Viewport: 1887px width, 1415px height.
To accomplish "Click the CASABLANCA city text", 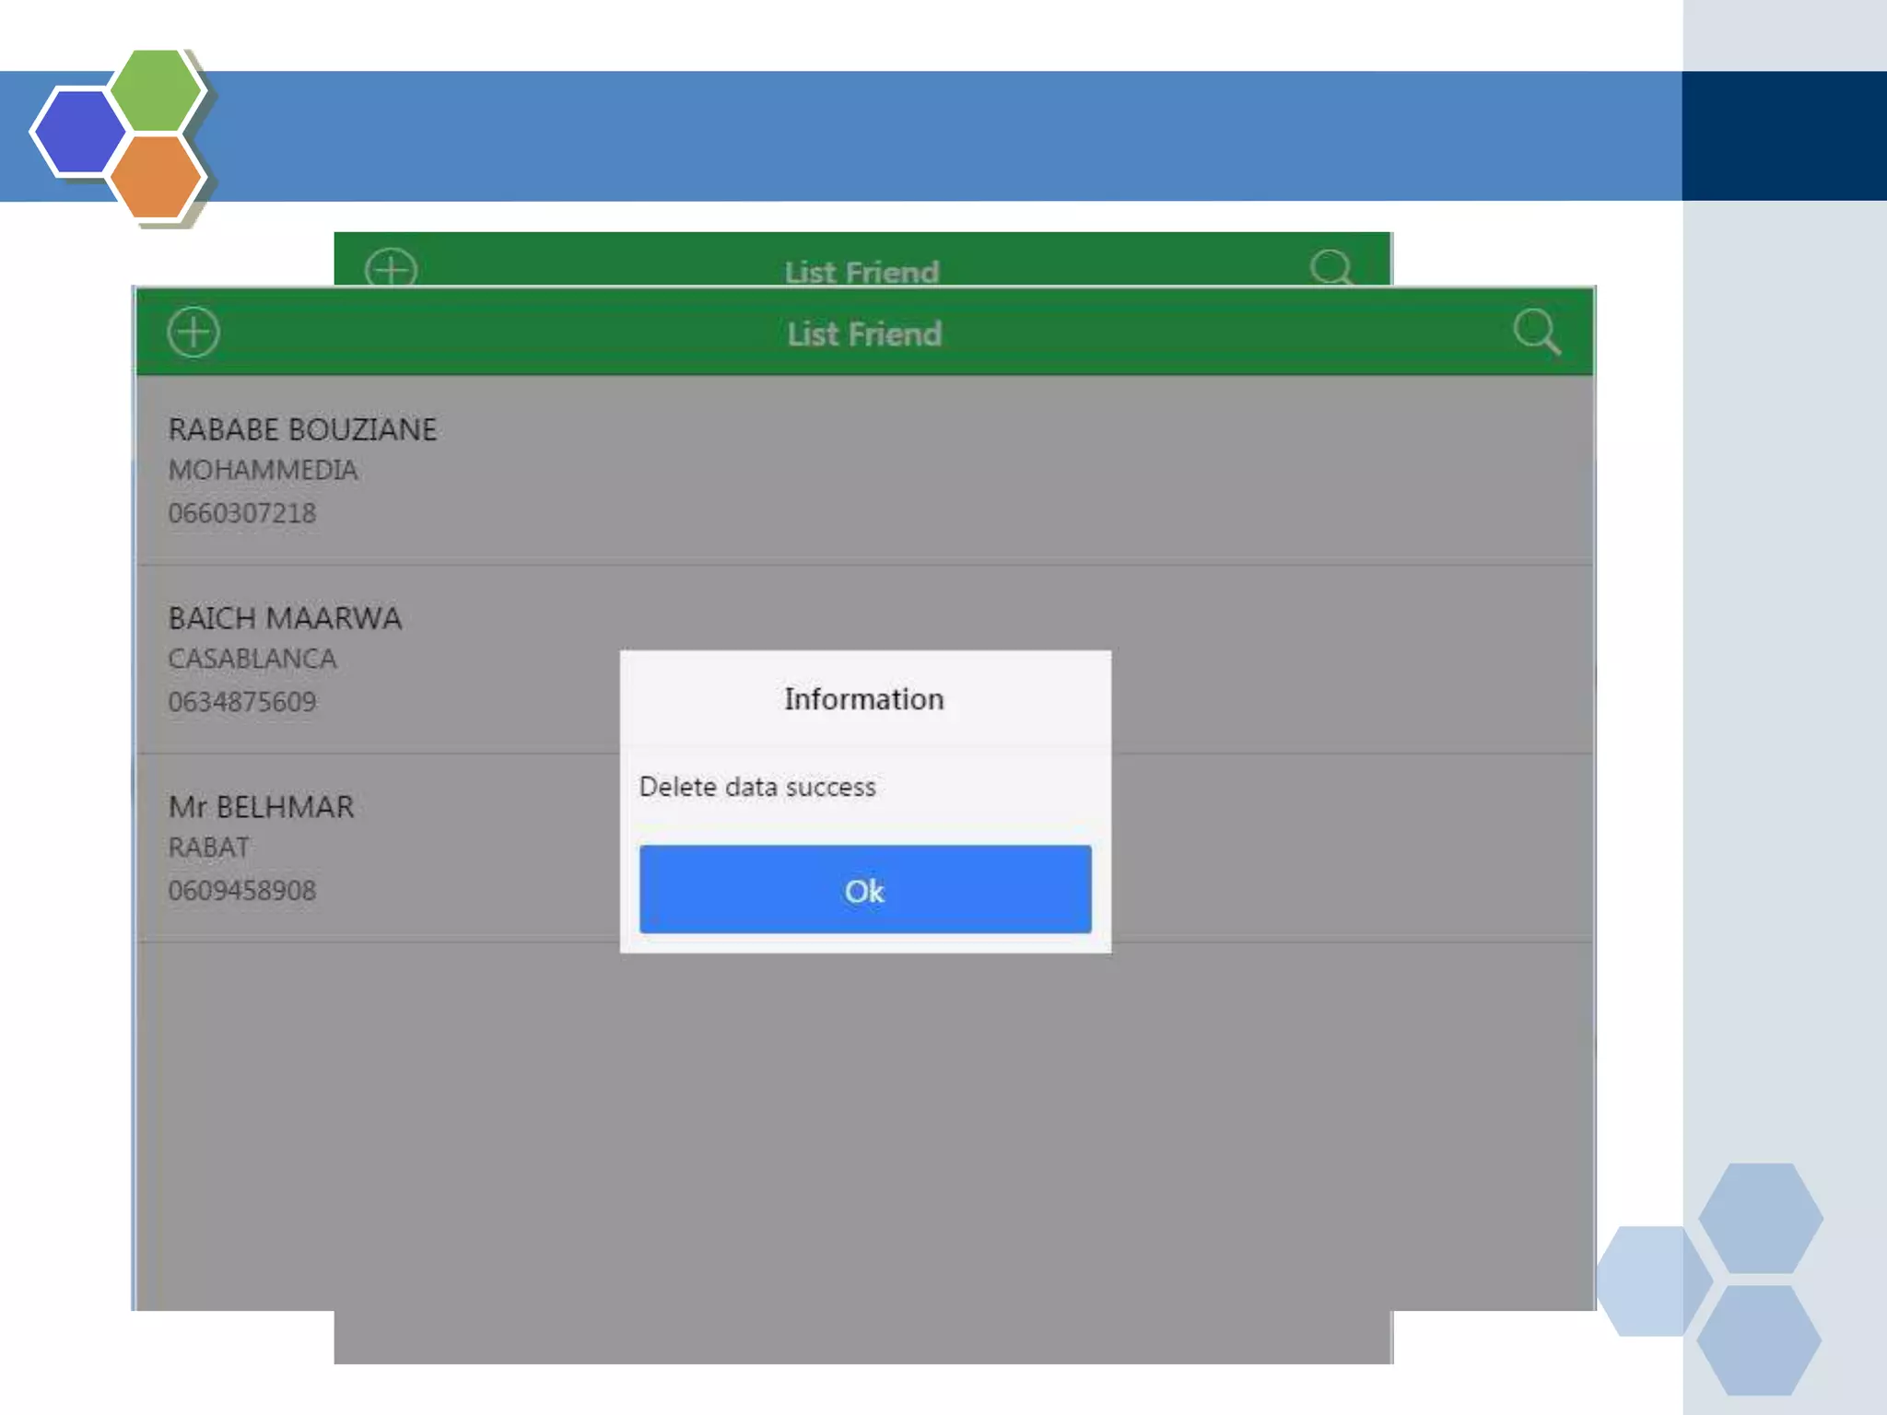I will point(252,659).
